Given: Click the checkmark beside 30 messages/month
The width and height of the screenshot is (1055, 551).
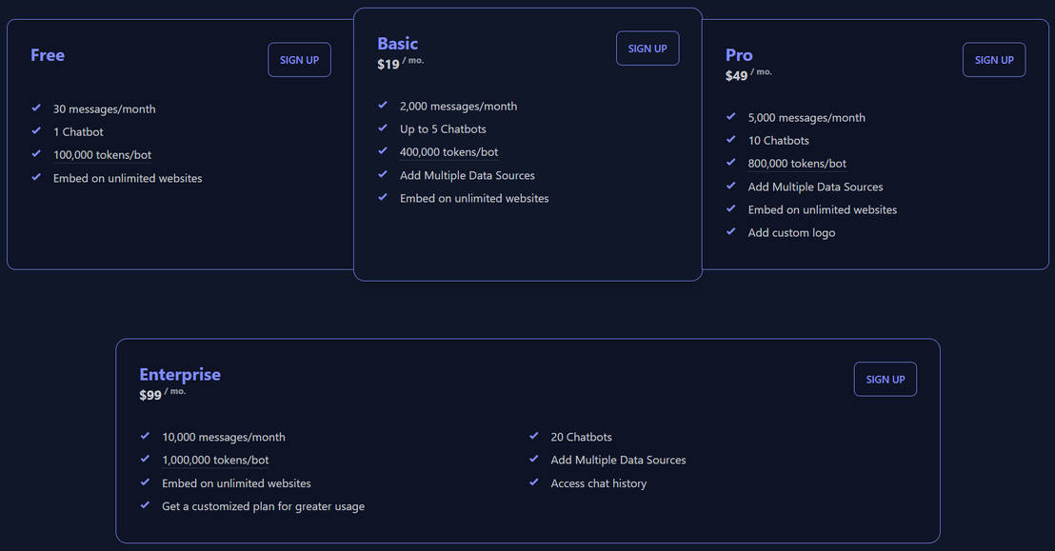Looking at the screenshot, I should tap(36, 108).
